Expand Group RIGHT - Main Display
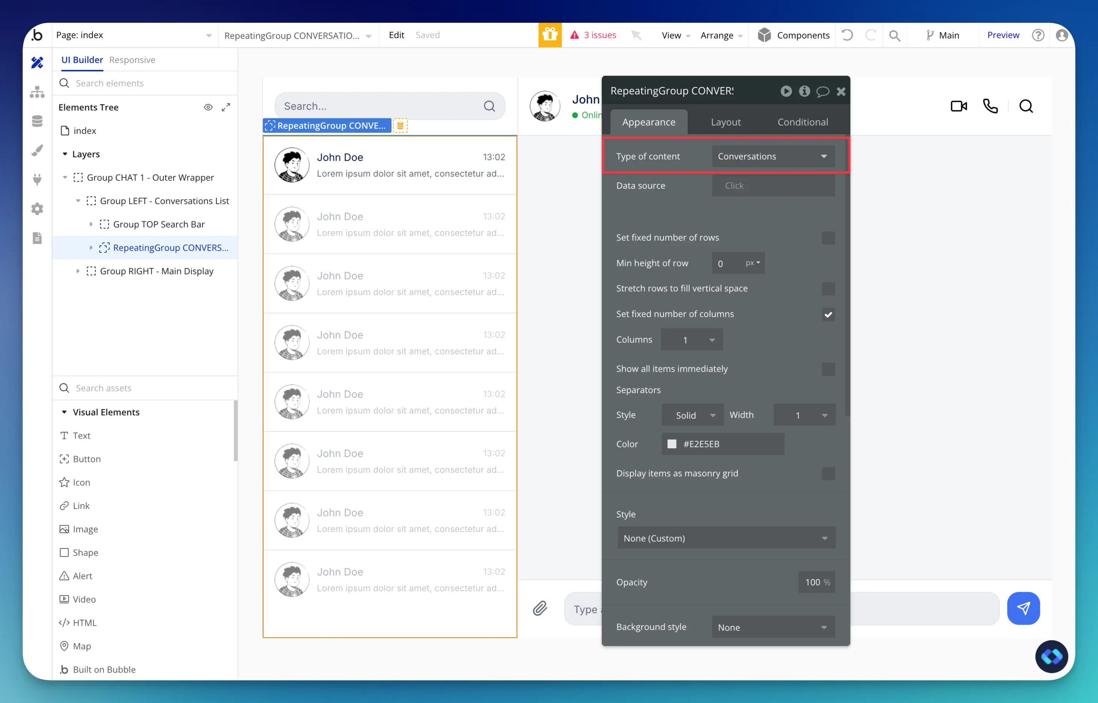The image size is (1098, 703). tap(78, 271)
